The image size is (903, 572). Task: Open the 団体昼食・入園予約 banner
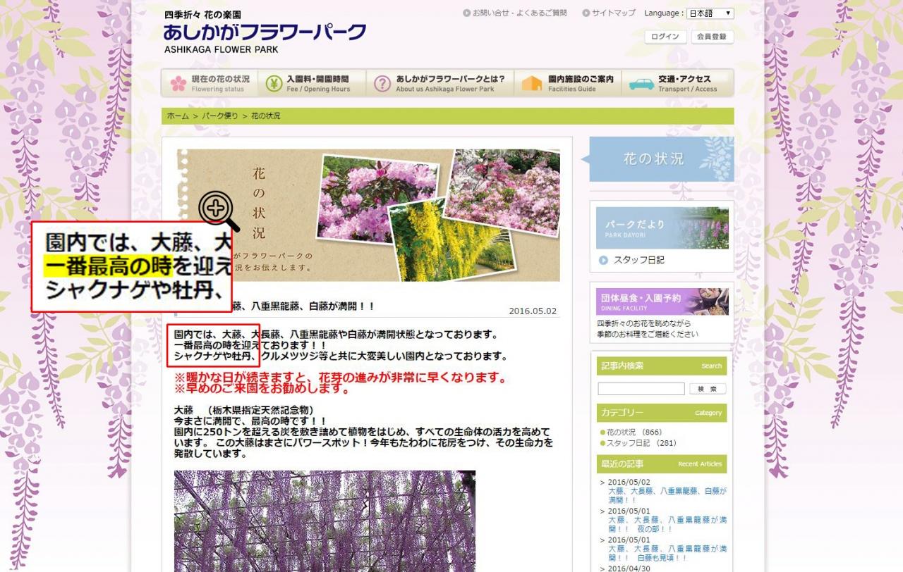pos(662,301)
